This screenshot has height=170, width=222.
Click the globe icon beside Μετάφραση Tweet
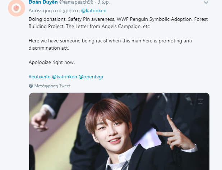[31, 86]
